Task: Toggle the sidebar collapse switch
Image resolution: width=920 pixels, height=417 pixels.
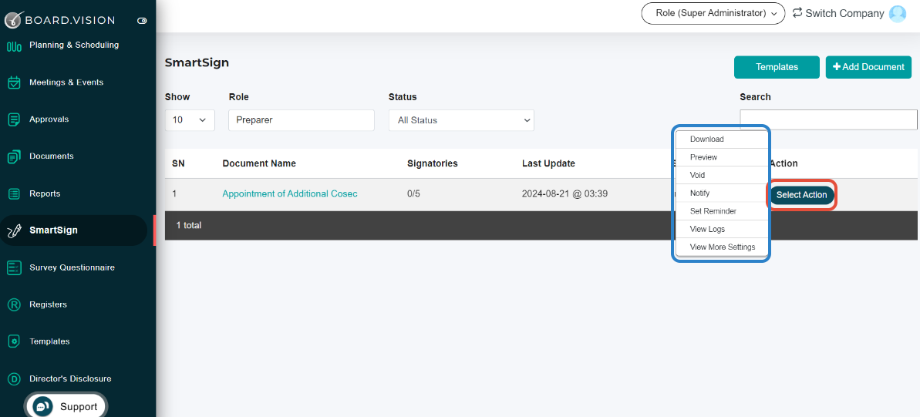Action: coord(141,21)
